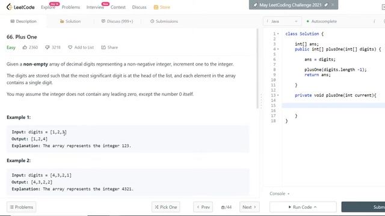Click code line 'return ans;'
The image size is (385, 216).
(x=318, y=74)
